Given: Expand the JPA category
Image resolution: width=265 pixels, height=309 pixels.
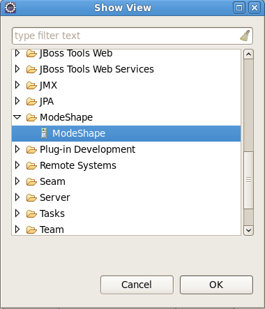Looking at the screenshot, I should 17,101.
